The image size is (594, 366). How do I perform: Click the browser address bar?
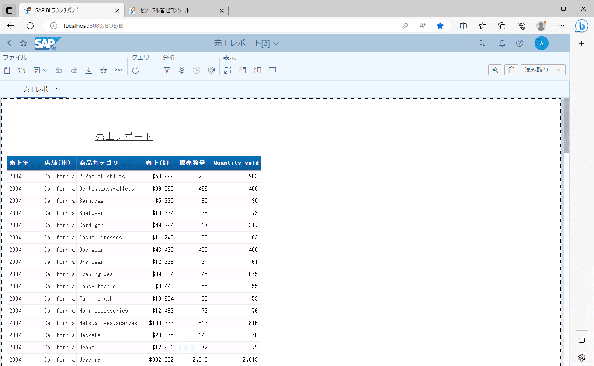(x=227, y=26)
